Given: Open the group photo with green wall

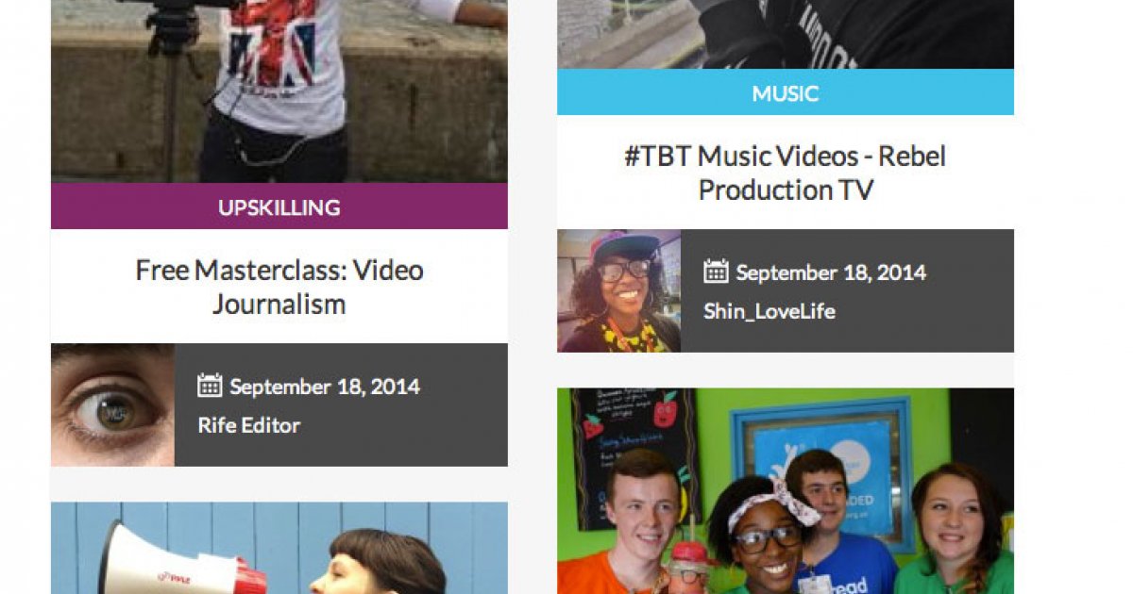Looking at the screenshot, I should [x=786, y=491].
